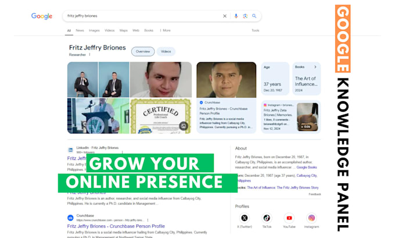Open the Tools button
The image size is (395, 238).
tap(255, 30)
